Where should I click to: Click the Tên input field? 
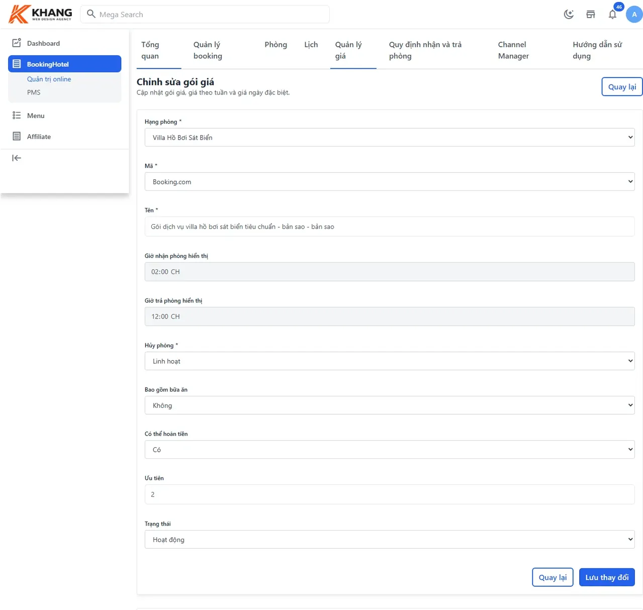390,227
